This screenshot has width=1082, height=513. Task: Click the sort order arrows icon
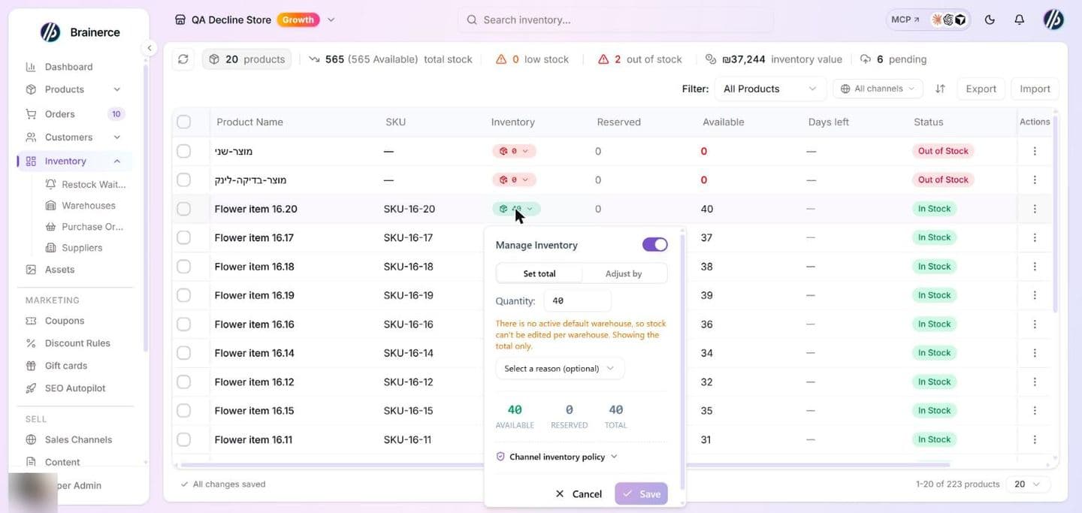940,89
